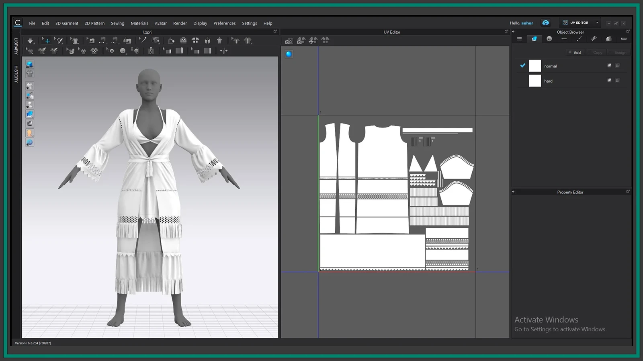Viewport: 643px width, 361px height.
Task: Open the 2D Pattern menu
Action: click(x=94, y=23)
